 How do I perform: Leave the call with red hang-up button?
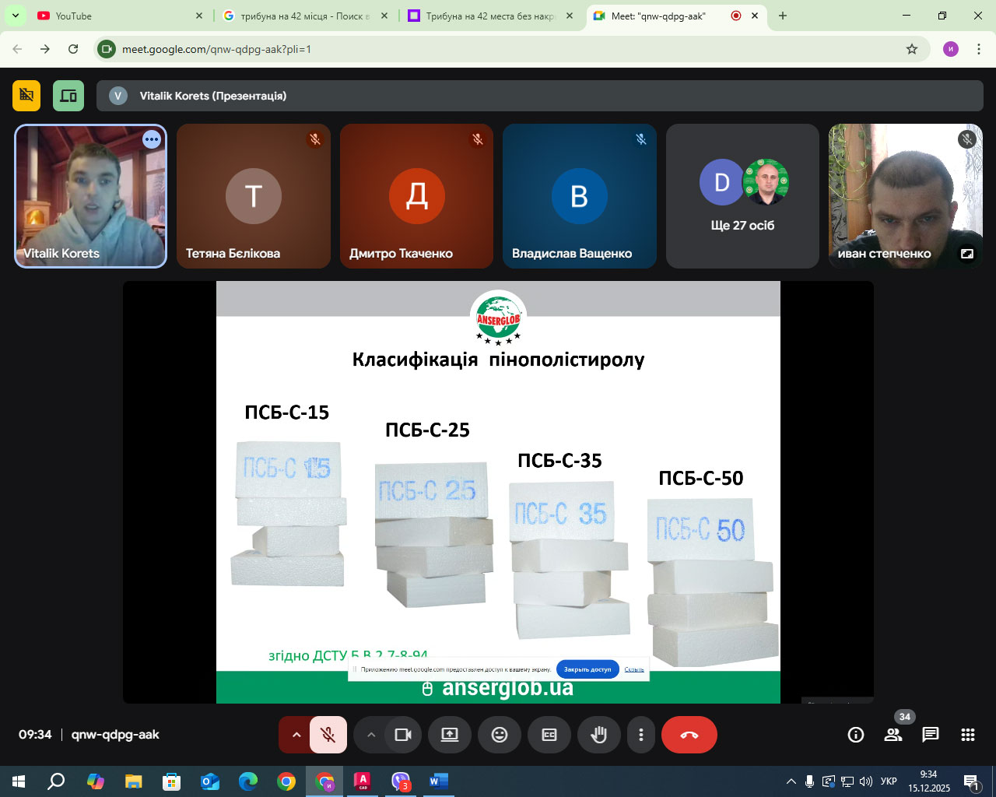[689, 735]
